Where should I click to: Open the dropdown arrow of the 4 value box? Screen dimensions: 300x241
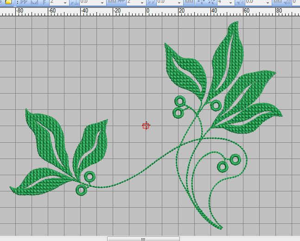(230, 3)
